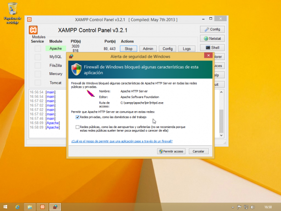View Apache Logs

click(x=186, y=49)
